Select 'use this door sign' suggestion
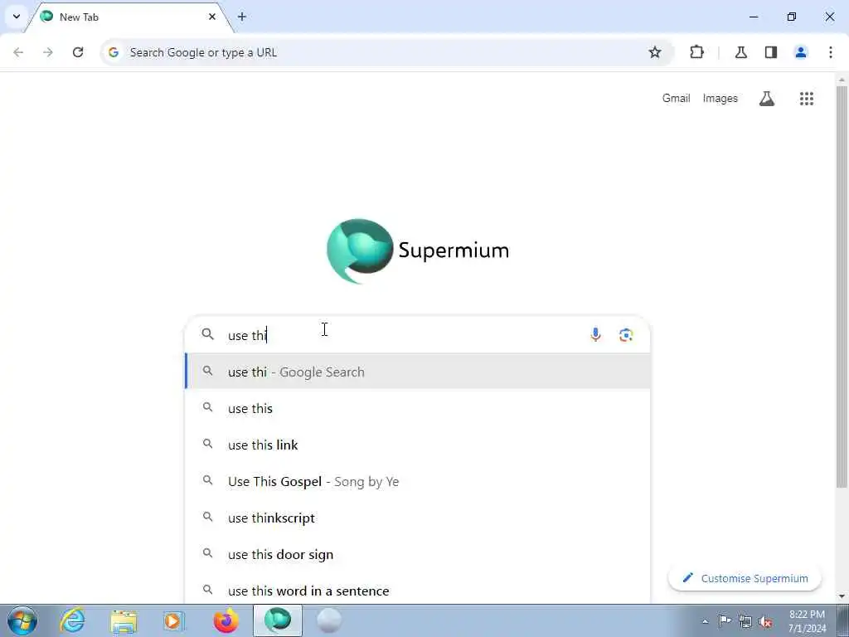Viewport: 849px width, 637px height. click(x=418, y=555)
